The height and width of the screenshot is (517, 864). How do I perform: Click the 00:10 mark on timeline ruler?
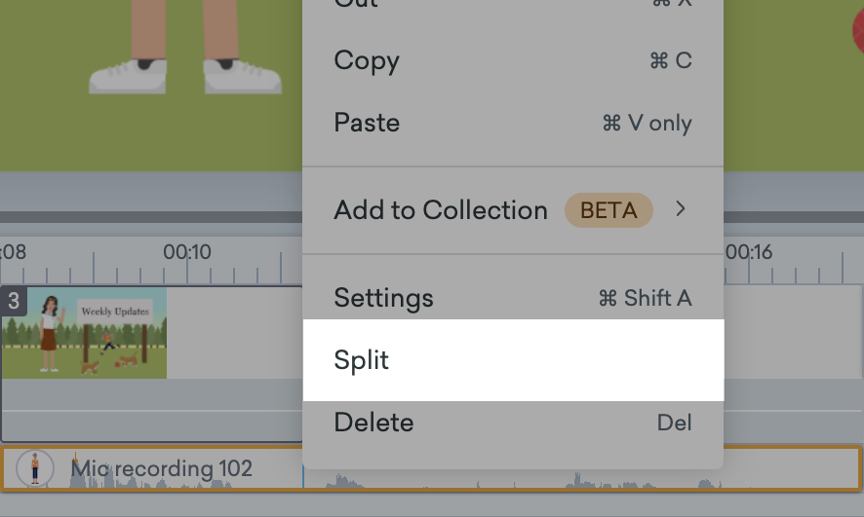(x=187, y=252)
